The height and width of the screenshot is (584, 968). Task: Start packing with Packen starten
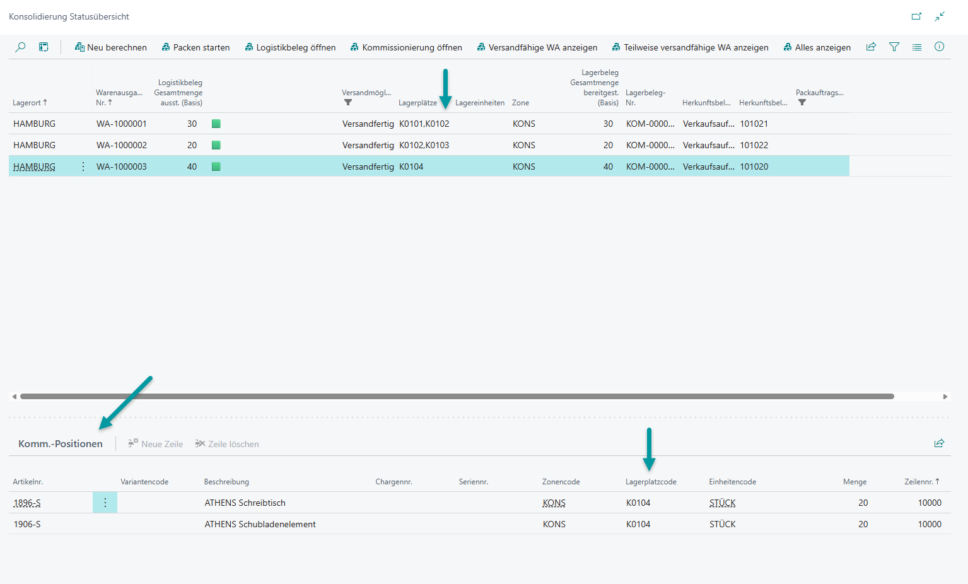(x=196, y=47)
